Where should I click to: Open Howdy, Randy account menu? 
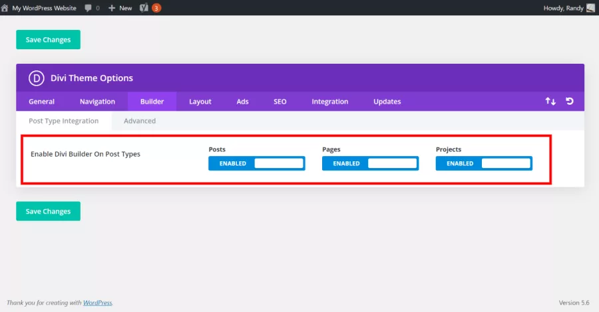click(564, 8)
